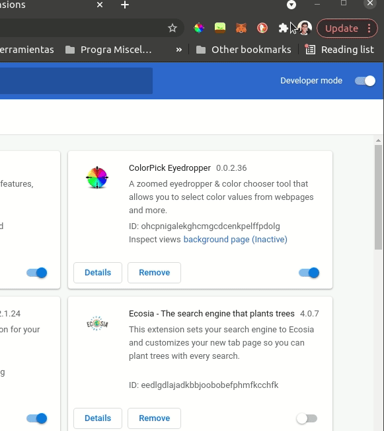Open the ColorPick Eyedropper toolbar extension
384x431 pixels.
click(199, 28)
